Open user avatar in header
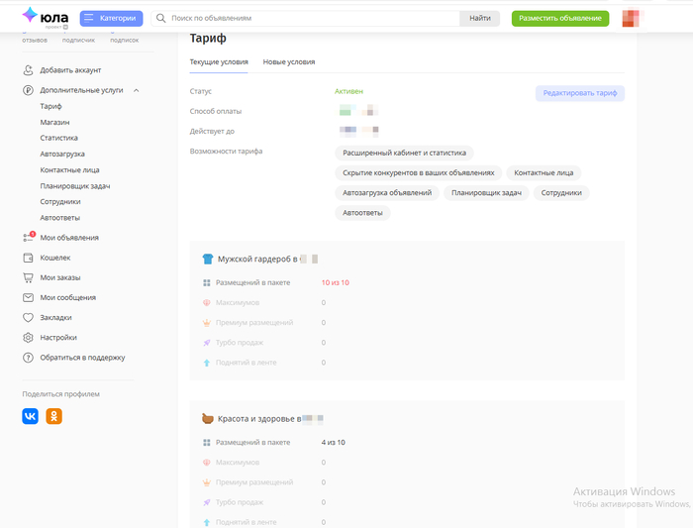Screen dimensions: 693x528 [631, 18]
